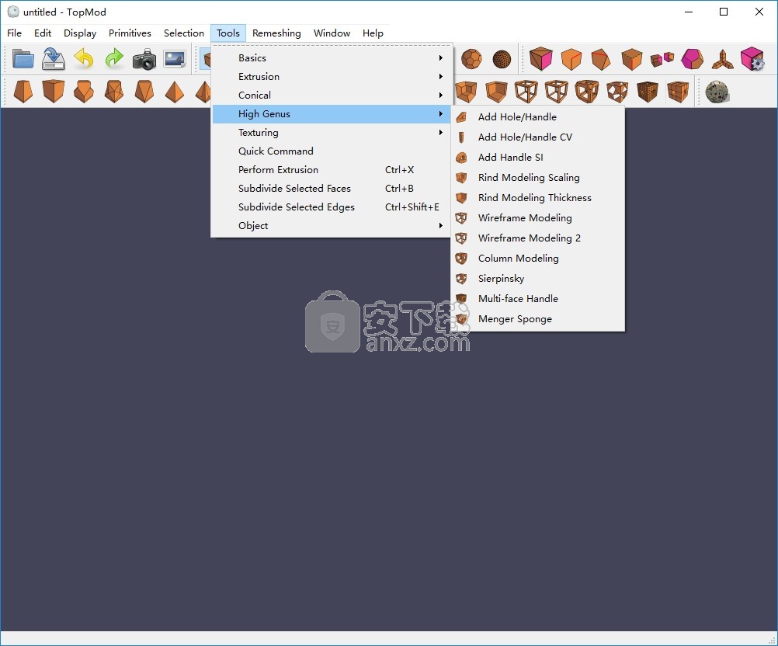Choose Add Hole/Handle in submenu
Viewport: 778px width, 646px height.
coord(538,117)
